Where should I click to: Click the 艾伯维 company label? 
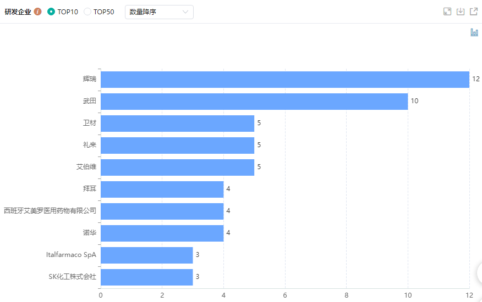86,167
